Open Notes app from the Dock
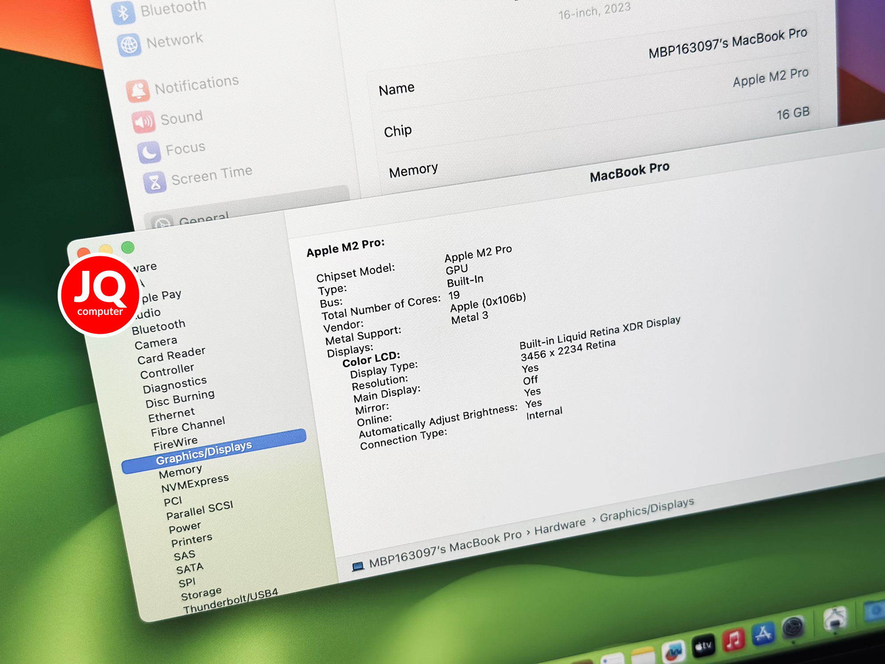 [643, 656]
